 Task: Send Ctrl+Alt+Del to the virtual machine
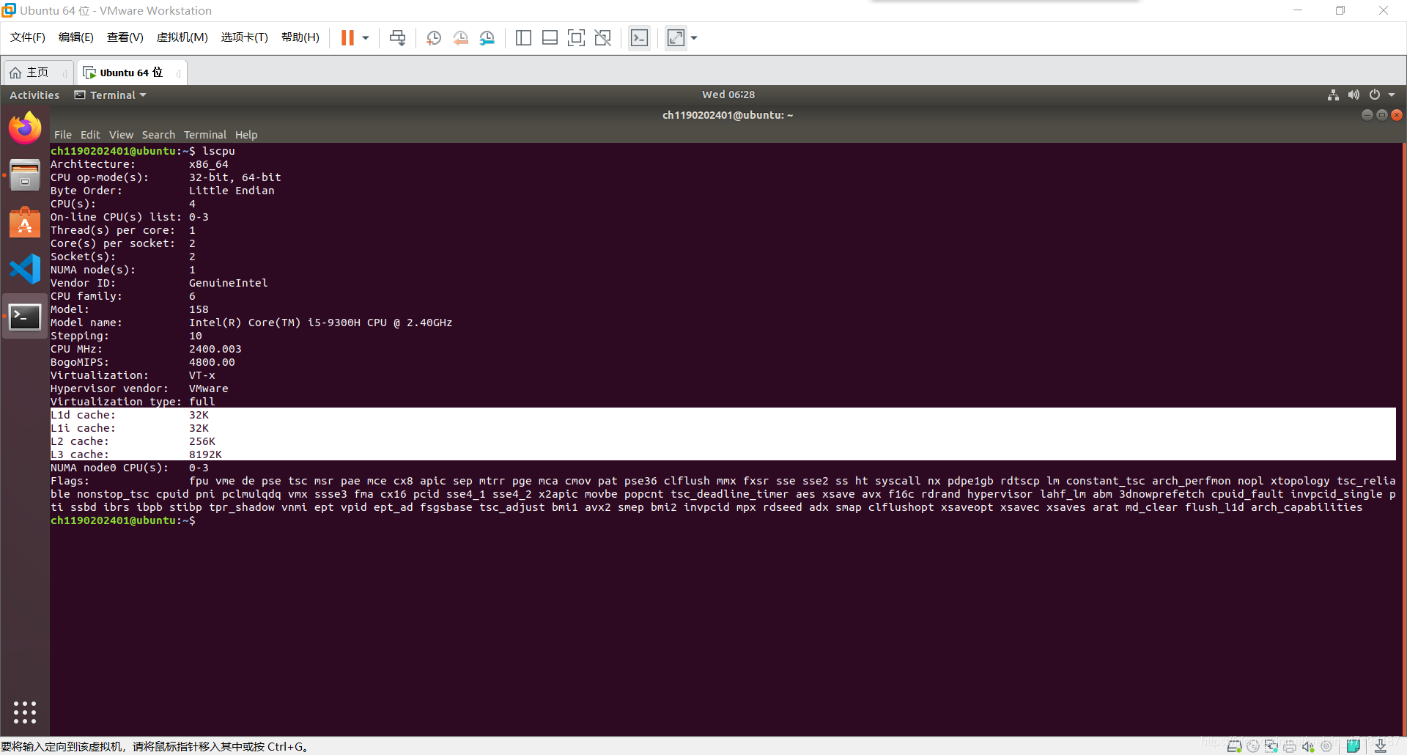pyautogui.click(x=398, y=38)
